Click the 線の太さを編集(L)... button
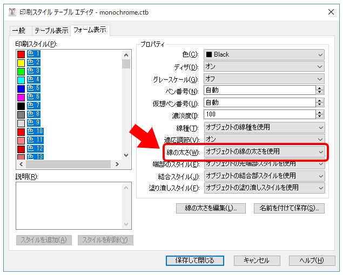The width and height of the screenshot is (343, 275). [211, 208]
